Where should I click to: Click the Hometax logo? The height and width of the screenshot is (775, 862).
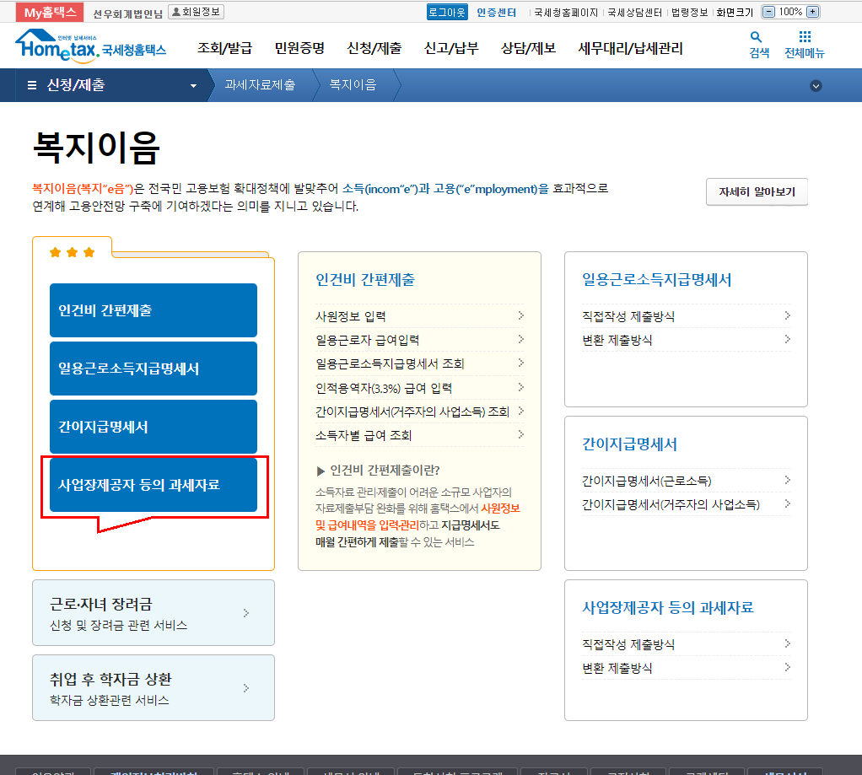point(90,46)
